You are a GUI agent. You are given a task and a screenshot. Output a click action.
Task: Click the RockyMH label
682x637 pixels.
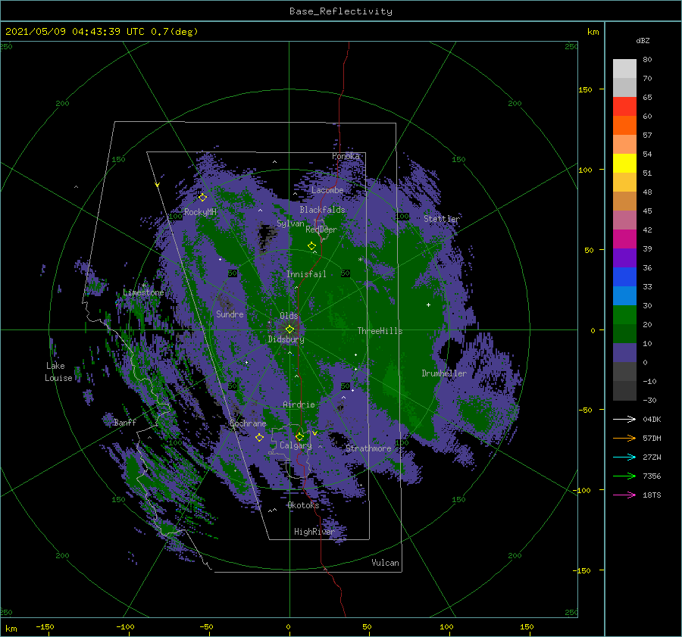[200, 212]
